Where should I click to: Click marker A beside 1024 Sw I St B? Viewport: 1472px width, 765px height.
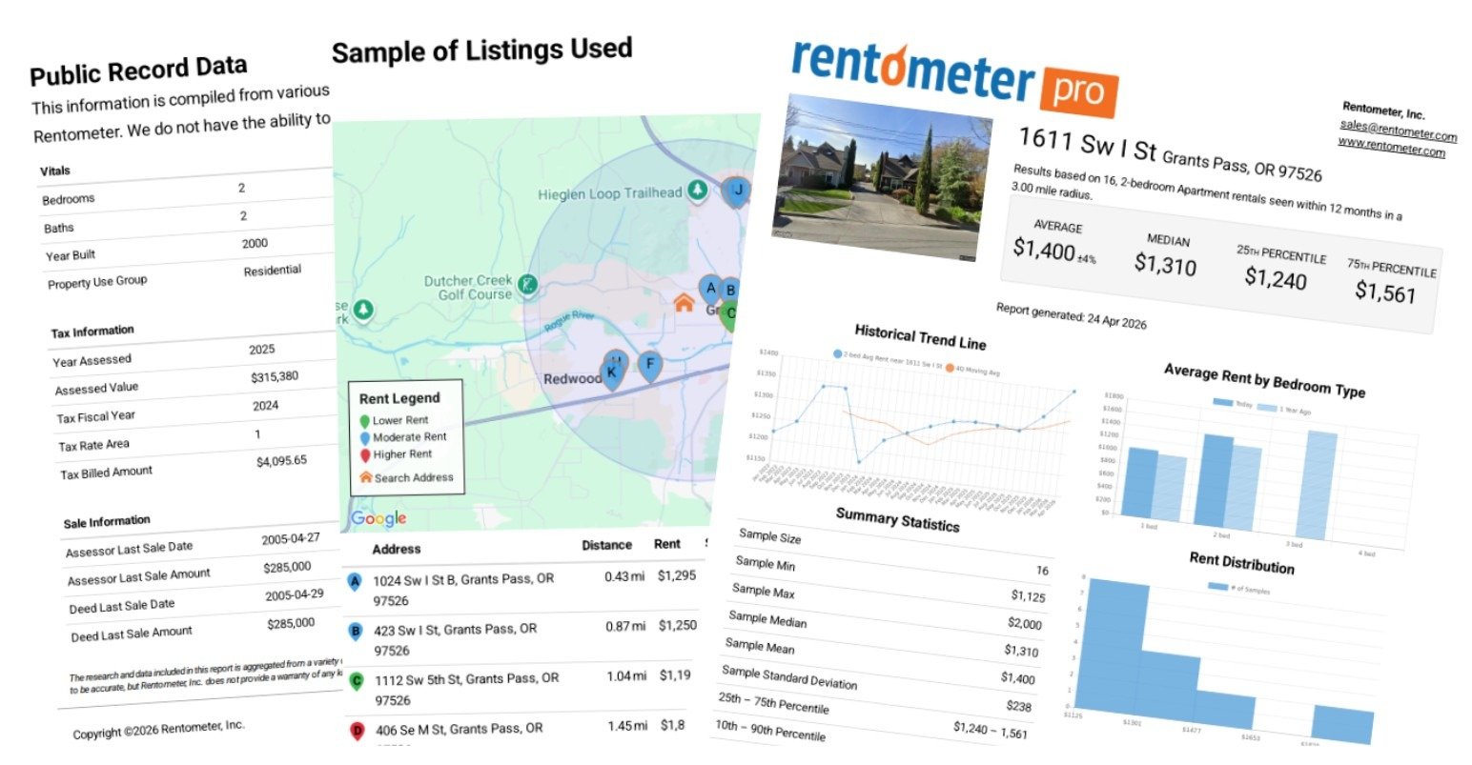point(356,581)
